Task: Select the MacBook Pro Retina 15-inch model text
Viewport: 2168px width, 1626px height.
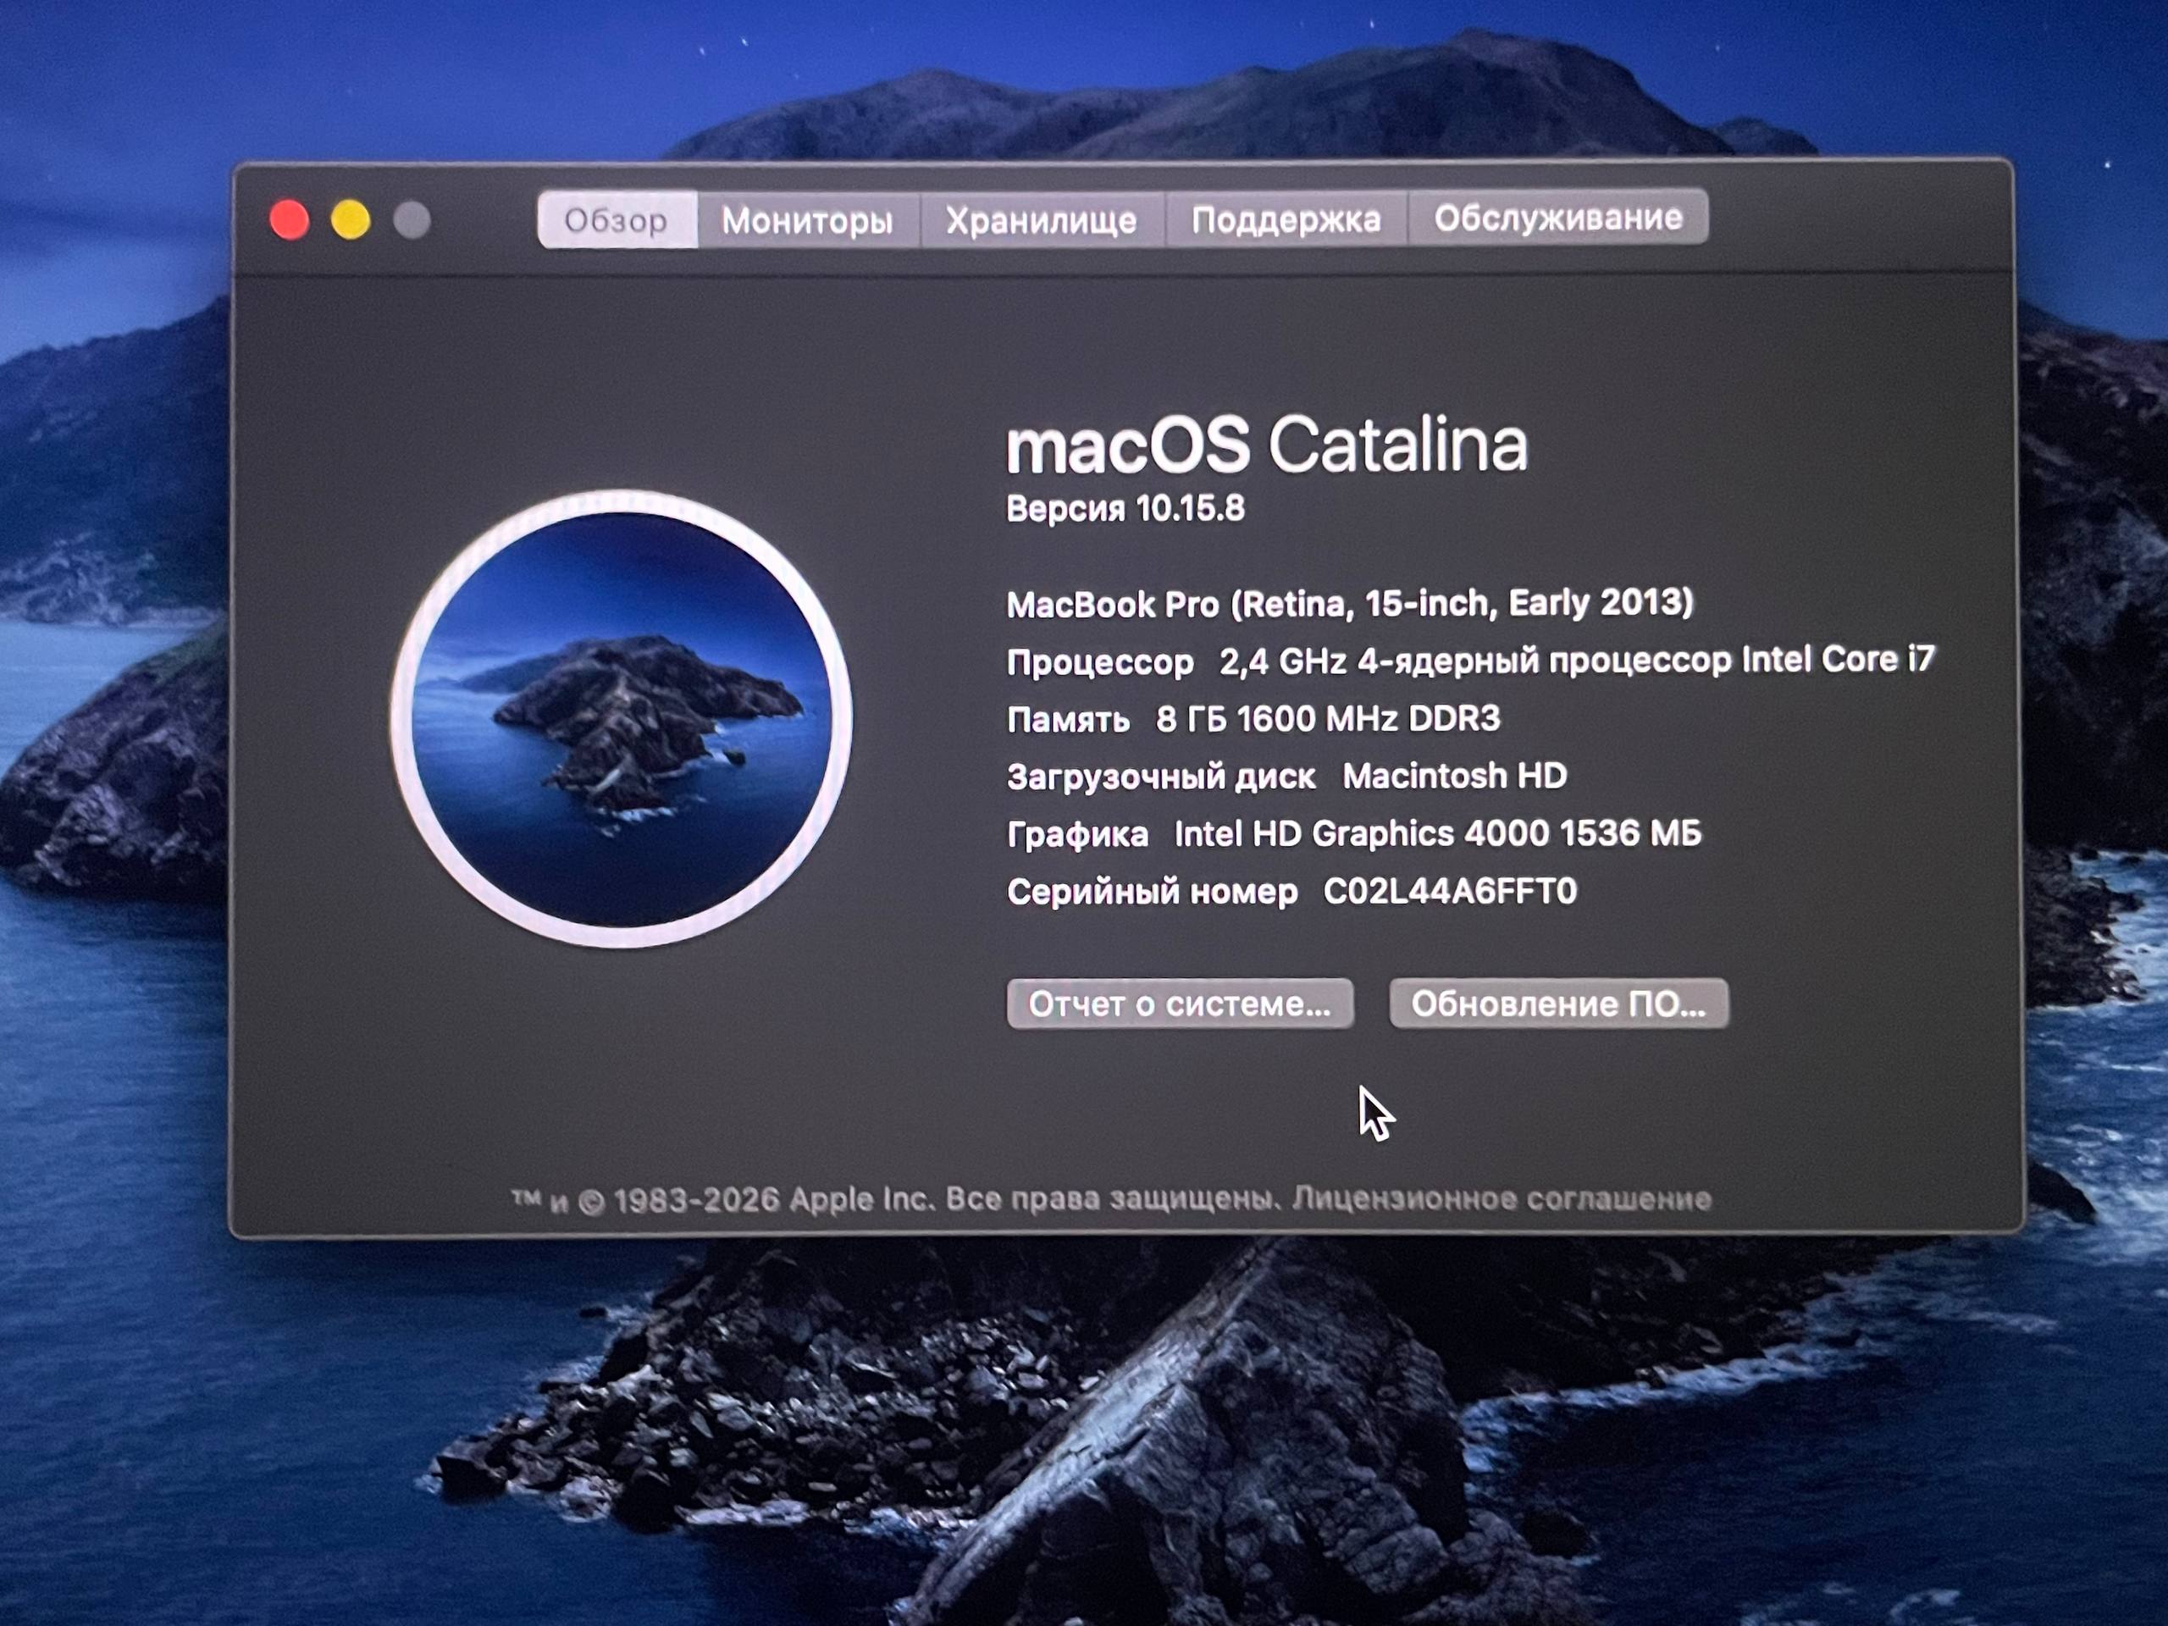Action: click(x=1350, y=603)
